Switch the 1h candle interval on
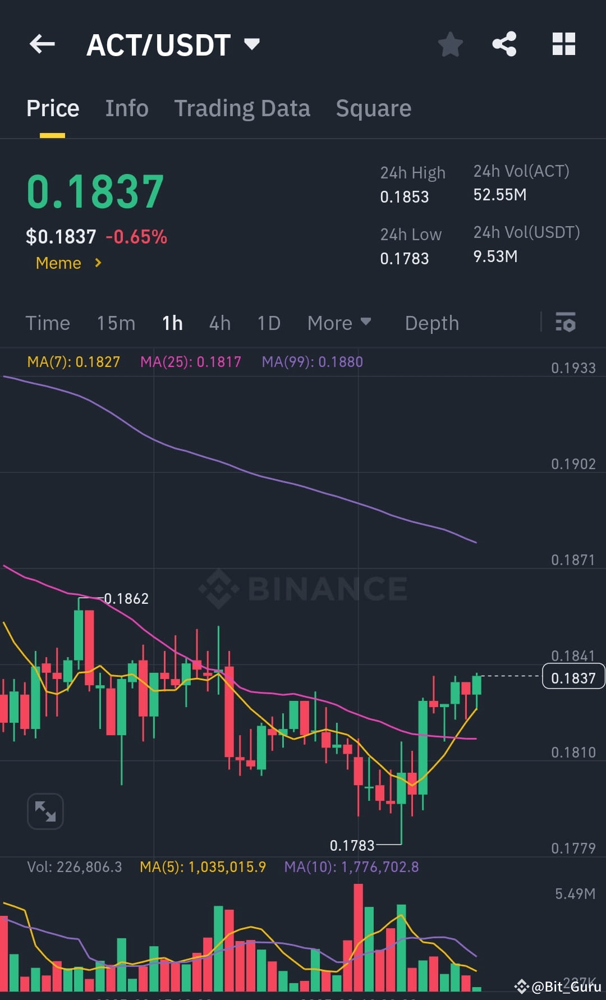606x1000 pixels. (x=172, y=323)
